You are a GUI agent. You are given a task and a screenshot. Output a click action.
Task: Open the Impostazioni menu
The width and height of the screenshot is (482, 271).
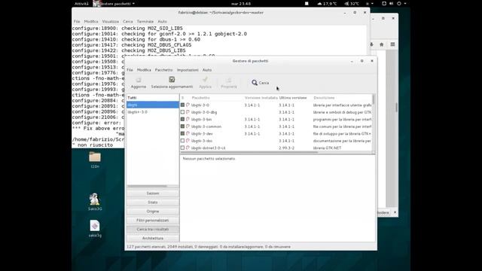pyautogui.click(x=188, y=70)
